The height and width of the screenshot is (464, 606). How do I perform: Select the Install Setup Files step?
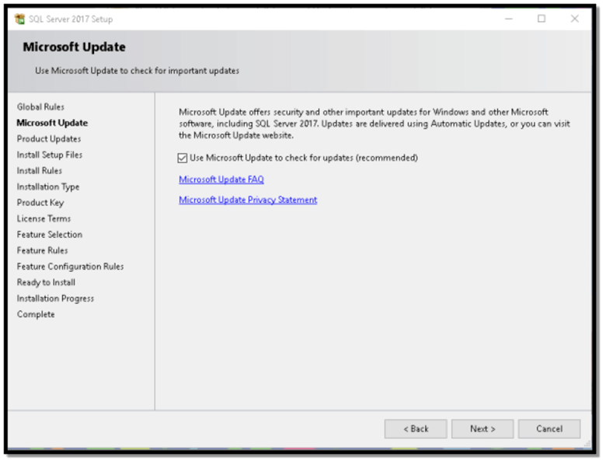pyautogui.click(x=50, y=155)
